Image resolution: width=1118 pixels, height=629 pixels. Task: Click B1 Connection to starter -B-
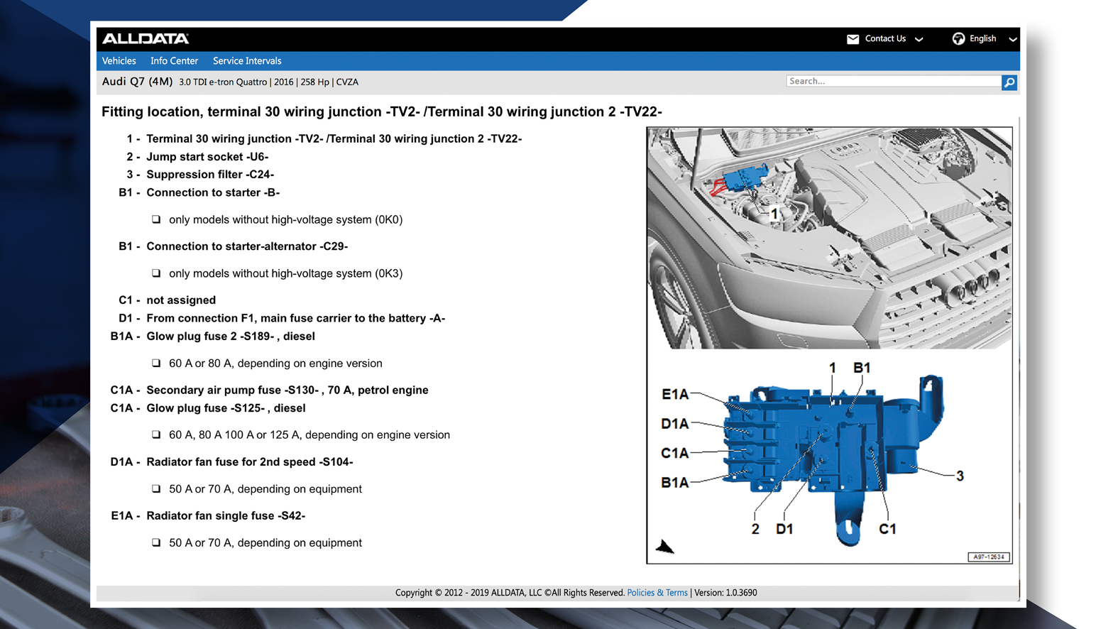pyautogui.click(x=199, y=192)
